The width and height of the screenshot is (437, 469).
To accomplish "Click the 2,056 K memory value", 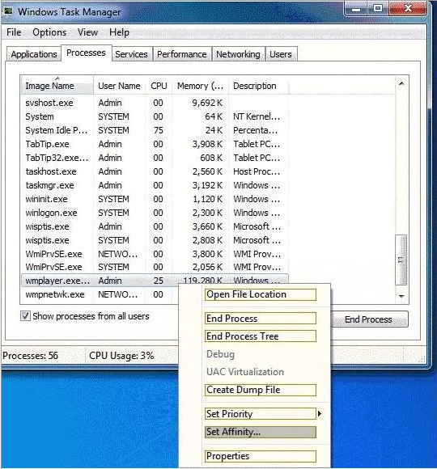I will pyautogui.click(x=207, y=267).
